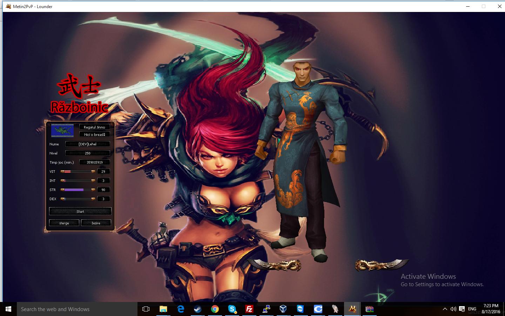Open Google Chrome from the taskbar
The height and width of the screenshot is (316, 505).
click(215, 309)
